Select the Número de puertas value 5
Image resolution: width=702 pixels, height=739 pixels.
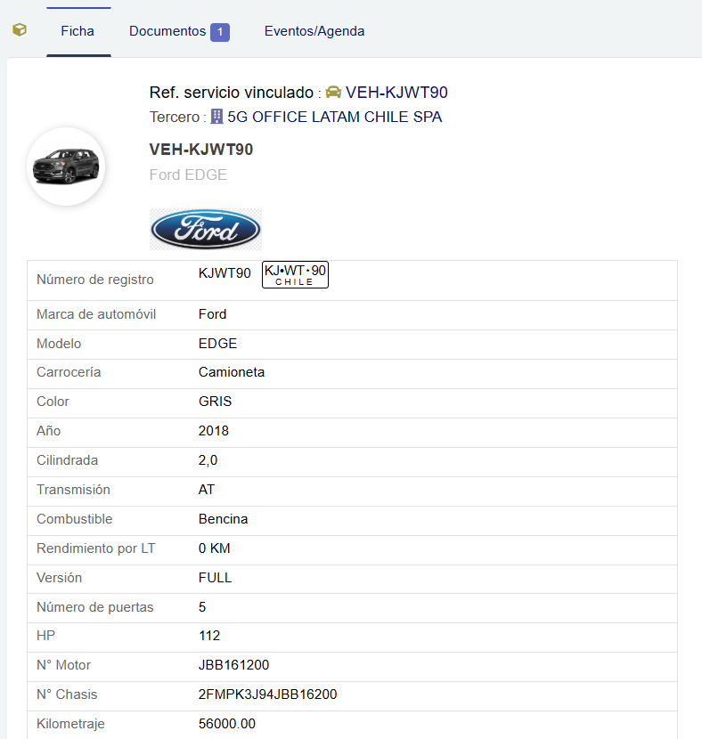(x=202, y=607)
